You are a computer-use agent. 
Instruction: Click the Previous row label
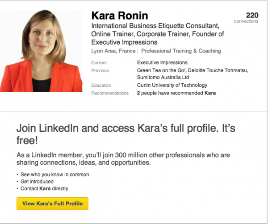(100, 70)
